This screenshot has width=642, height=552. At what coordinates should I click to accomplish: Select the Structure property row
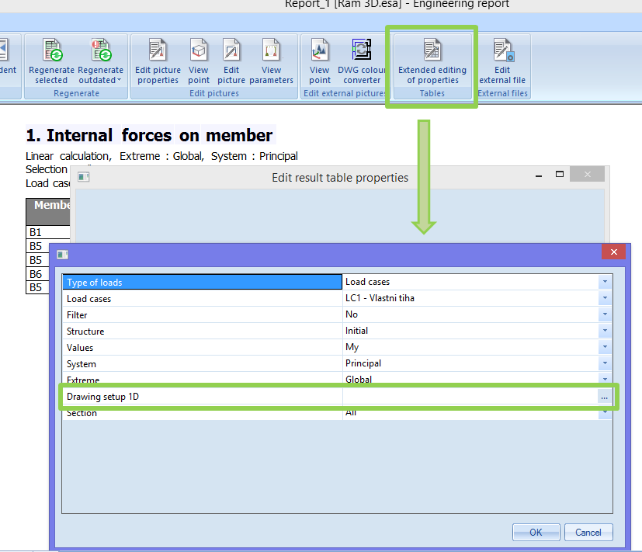202,331
